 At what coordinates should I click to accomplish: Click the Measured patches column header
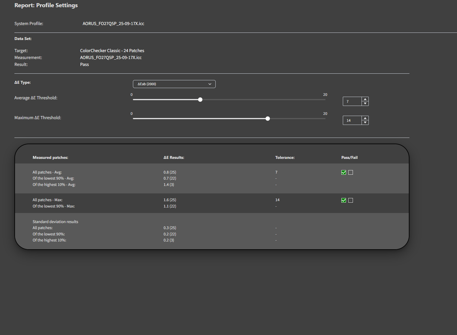coord(50,157)
